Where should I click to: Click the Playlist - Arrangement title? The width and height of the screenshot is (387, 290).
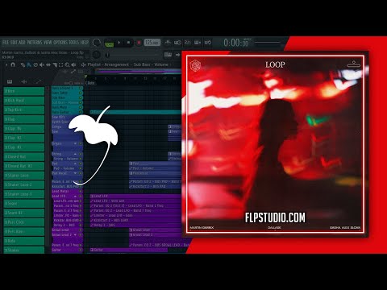click(108, 64)
